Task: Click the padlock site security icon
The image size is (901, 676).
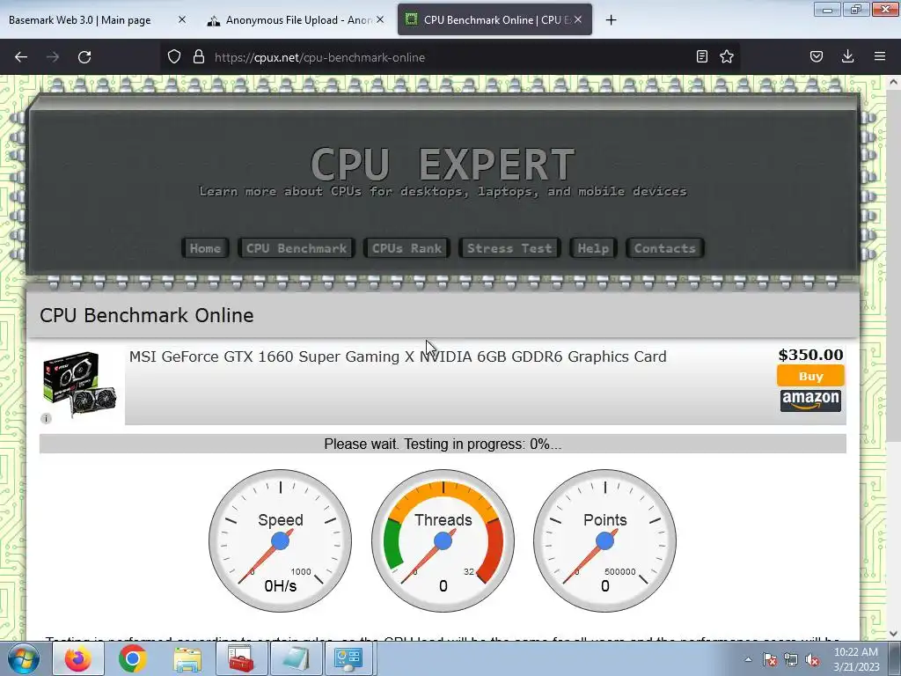Action: click(199, 56)
